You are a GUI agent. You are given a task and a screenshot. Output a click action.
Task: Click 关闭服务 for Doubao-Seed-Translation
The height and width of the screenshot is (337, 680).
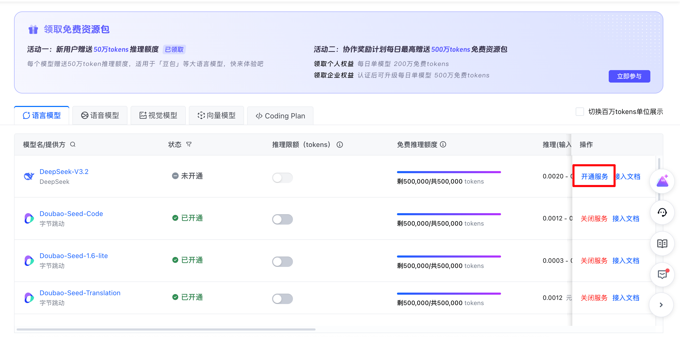[594, 298]
